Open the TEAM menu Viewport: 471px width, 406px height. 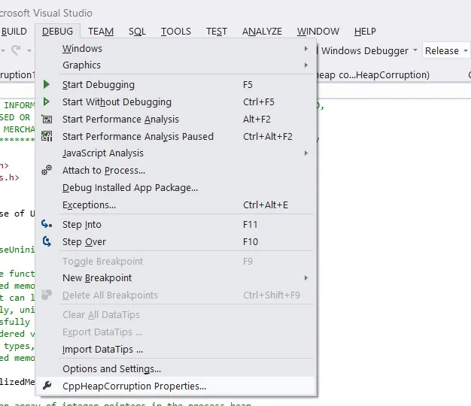101,32
